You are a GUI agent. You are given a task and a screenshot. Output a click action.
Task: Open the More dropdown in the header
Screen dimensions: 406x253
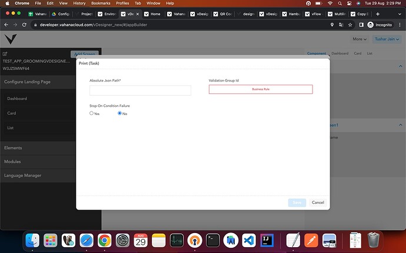coord(360,39)
